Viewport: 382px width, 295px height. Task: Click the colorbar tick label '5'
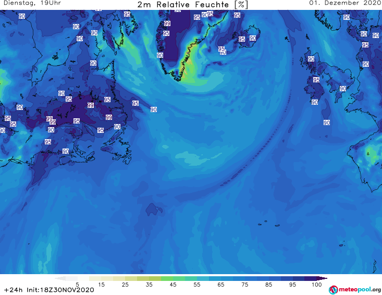tap(77, 285)
